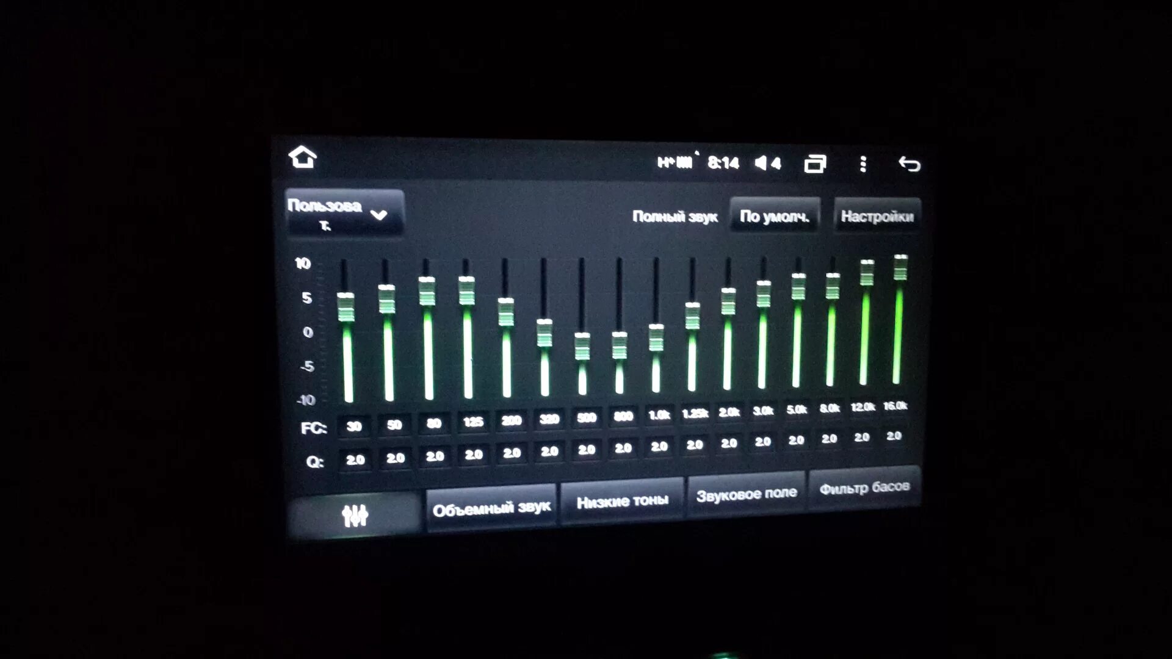Open the preset dropdown menu
The width and height of the screenshot is (1172, 659).
click(x=342, y=213)
